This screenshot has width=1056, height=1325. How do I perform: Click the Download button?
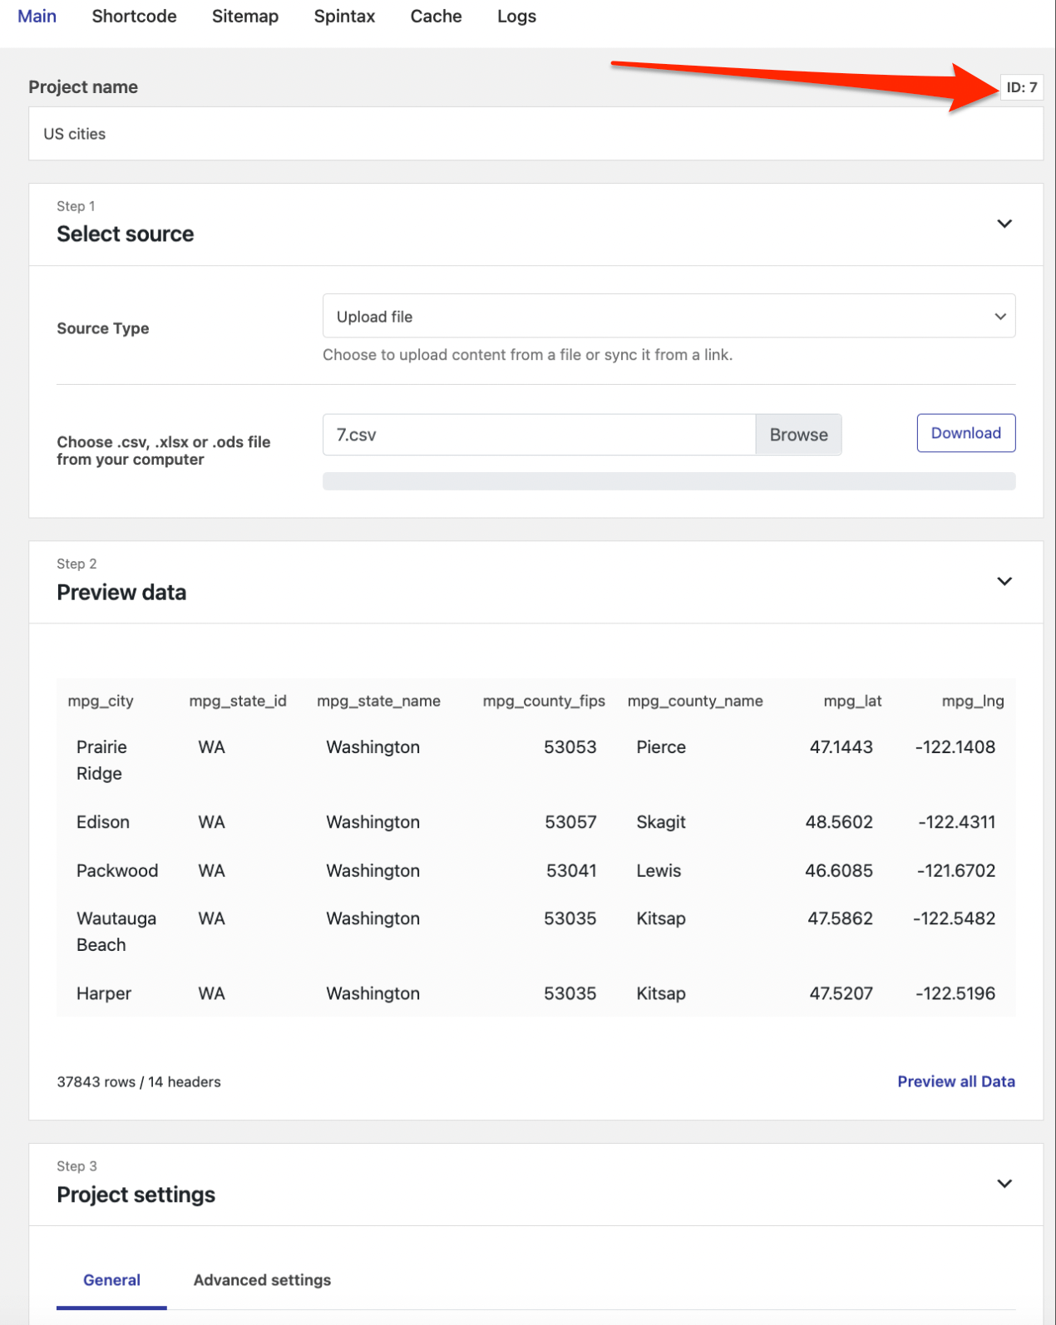965,433
